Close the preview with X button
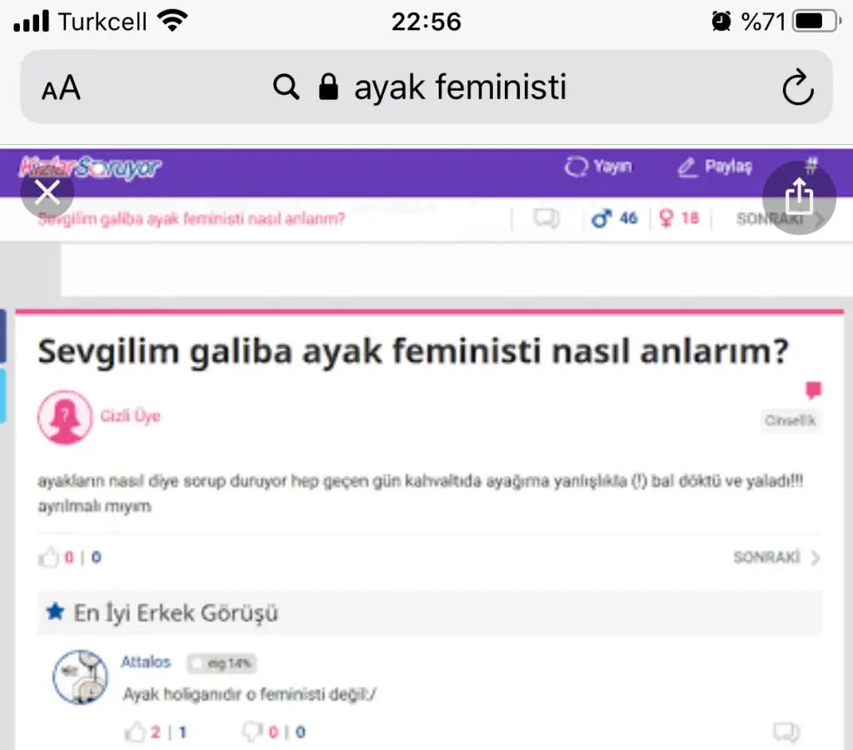 pyautogui.click(x=47, y=192)
